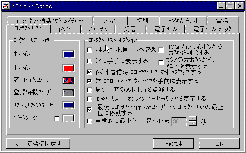Click the キャンセル button
246x153 pixels.
coord(173,144)
